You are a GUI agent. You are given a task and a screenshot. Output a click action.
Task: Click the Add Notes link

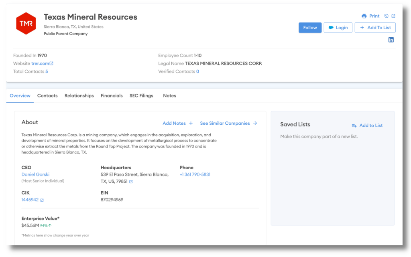pyautogui.click(x=174, y=123)
